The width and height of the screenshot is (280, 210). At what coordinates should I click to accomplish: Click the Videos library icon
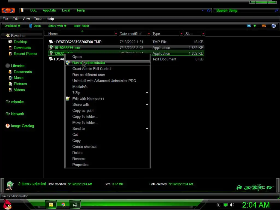click(x=10, y=90)
